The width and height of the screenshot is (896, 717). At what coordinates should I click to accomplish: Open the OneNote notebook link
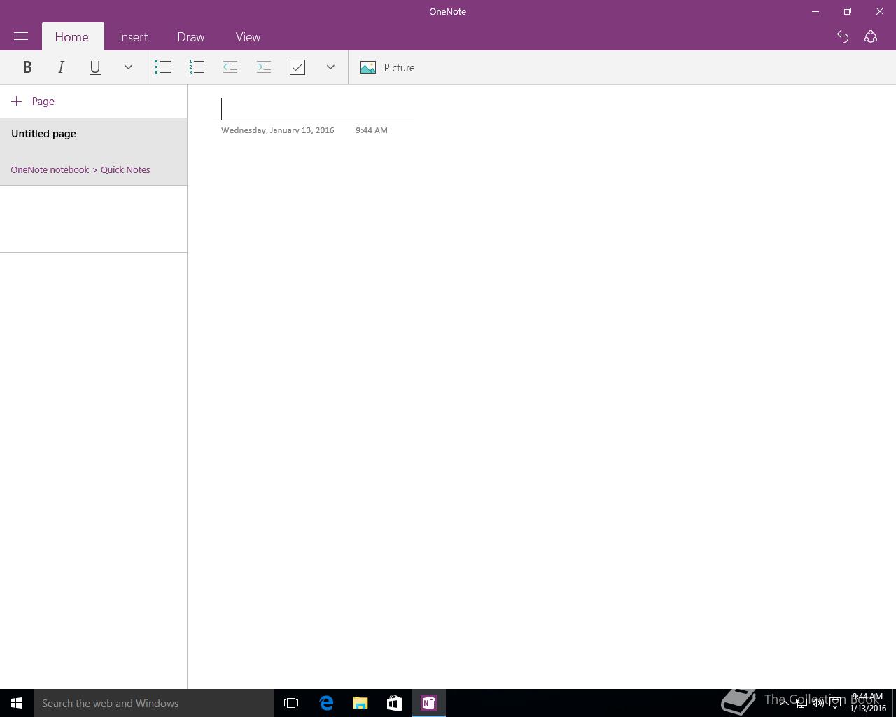tap(50, 169)
